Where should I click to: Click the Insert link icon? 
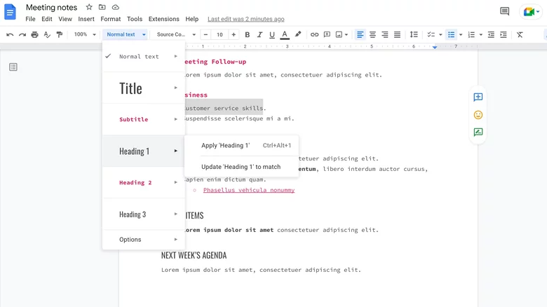point(314,34)
